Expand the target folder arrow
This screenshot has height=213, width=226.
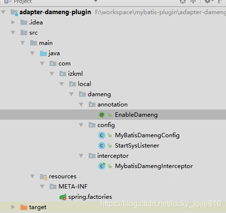[13, 207]
